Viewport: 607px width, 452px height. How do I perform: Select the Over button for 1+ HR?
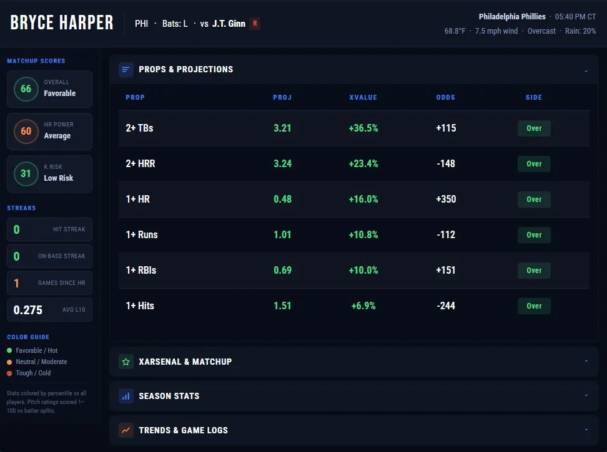coord(534,200)
